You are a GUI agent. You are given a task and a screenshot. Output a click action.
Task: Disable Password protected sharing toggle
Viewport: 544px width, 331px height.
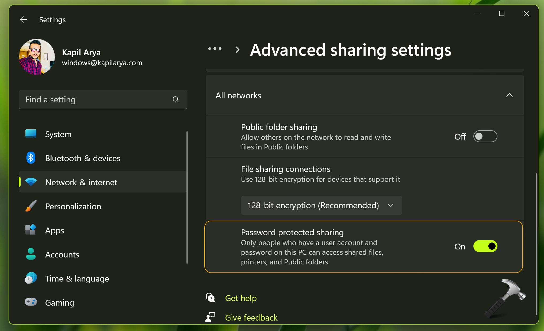tap(485, 246)
